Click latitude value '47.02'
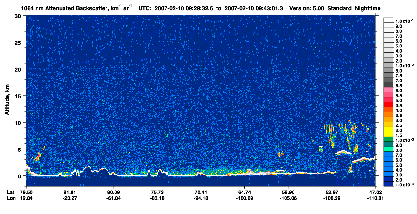 tap(375, 192)
